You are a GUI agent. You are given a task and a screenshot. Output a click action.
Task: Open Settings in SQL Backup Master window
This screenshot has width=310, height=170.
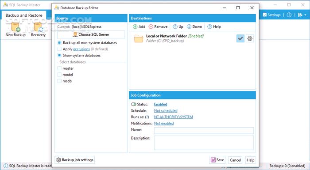[271, 15]
